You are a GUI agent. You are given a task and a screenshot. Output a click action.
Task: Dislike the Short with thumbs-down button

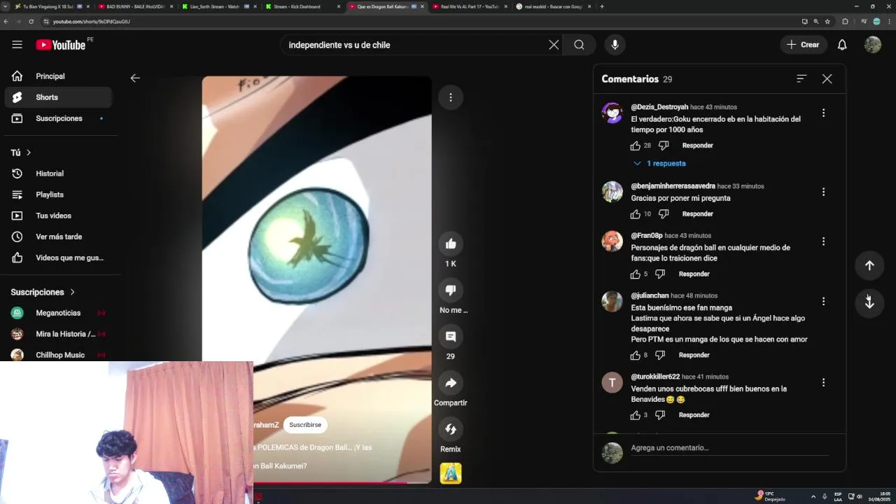coord(451,290)
